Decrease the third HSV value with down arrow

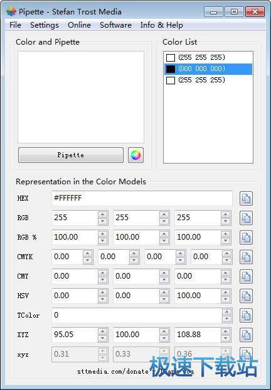click(x=225, y=299)
